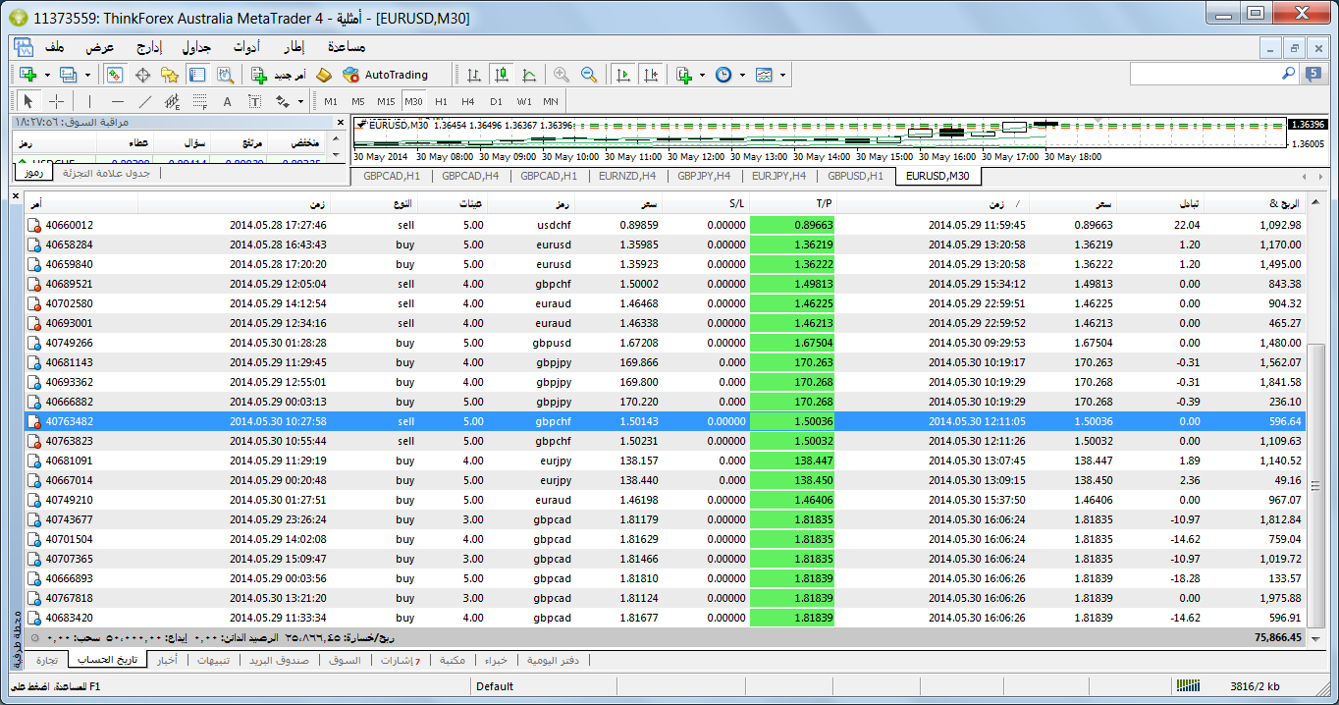Switch timeframe to M1
The image size is (1339, 705).
coord(331,101)
